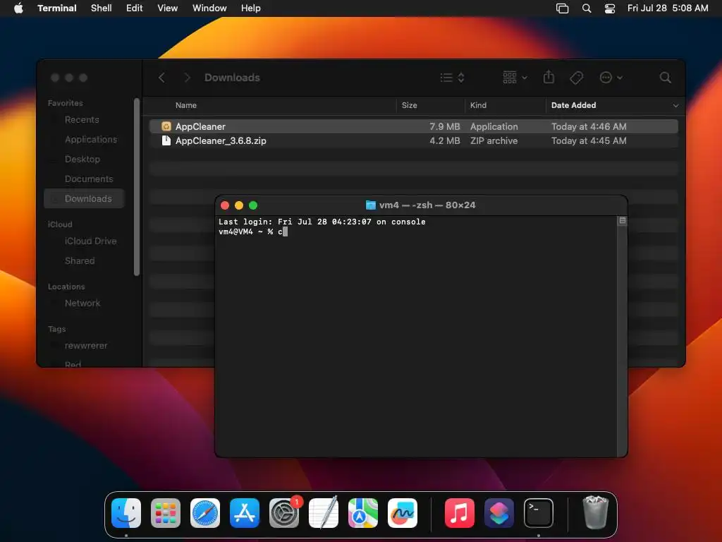Open the View menu
This screenshot has height=542, width=722.
167,8
